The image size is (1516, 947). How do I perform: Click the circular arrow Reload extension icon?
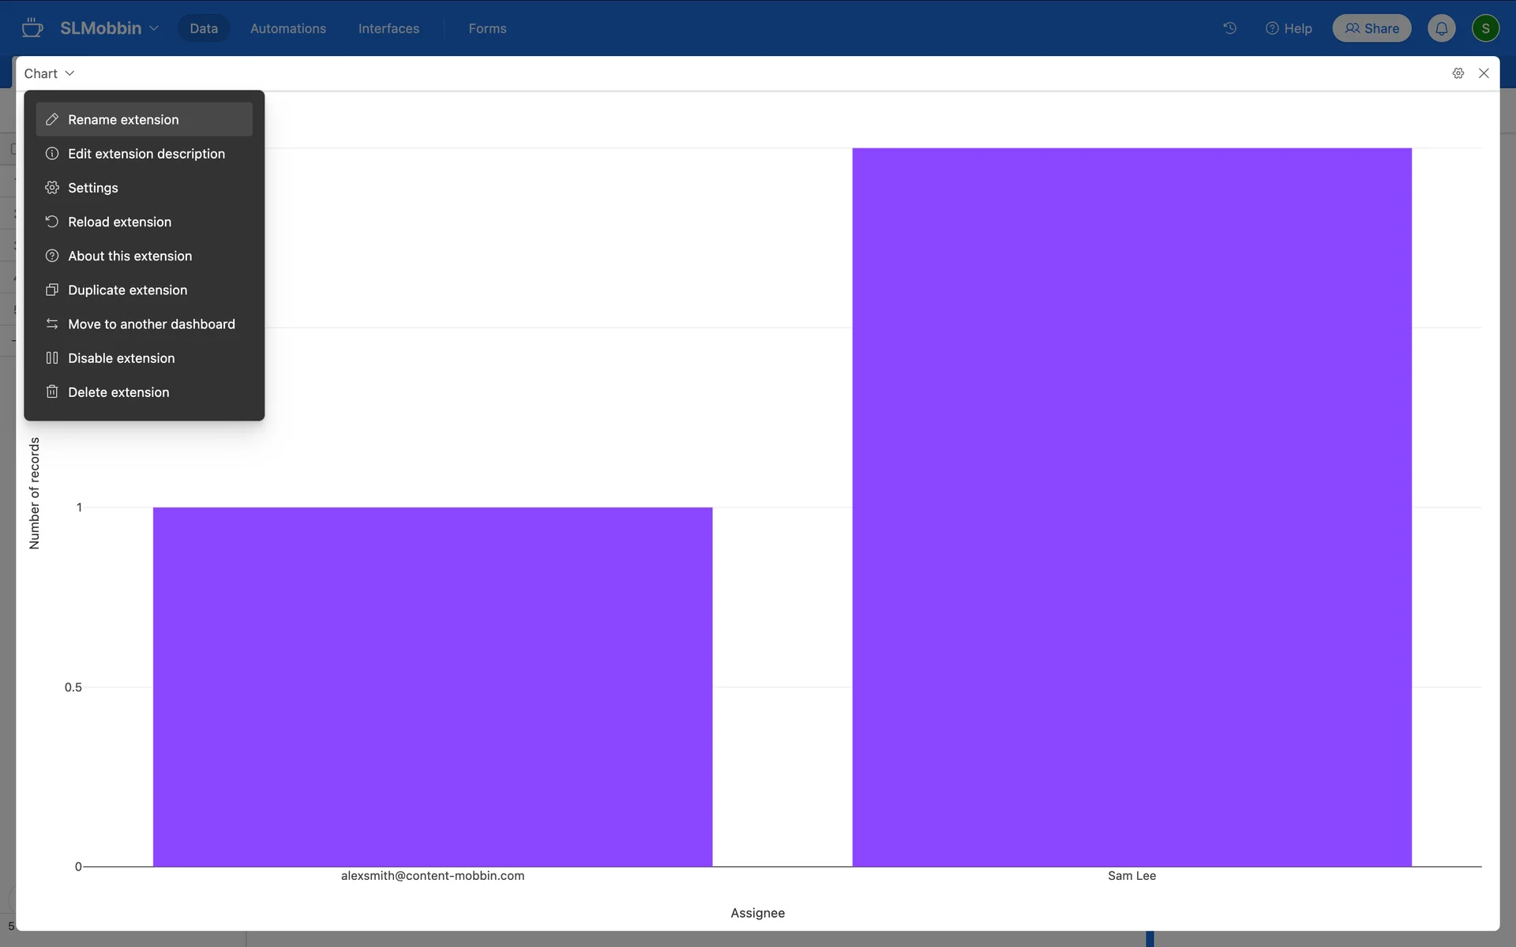pyautogui.click(x=52, y=222)
